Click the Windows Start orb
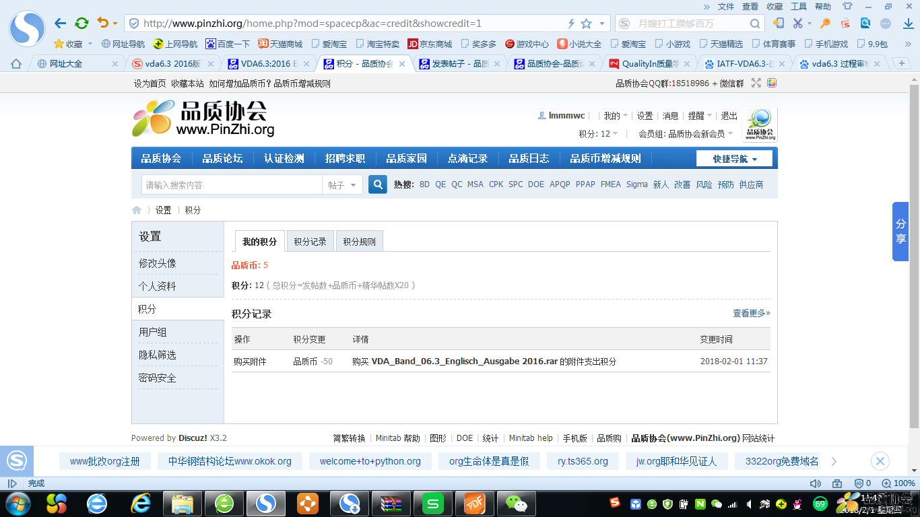Viewport: 920px width, 517px height. [17, 503]
